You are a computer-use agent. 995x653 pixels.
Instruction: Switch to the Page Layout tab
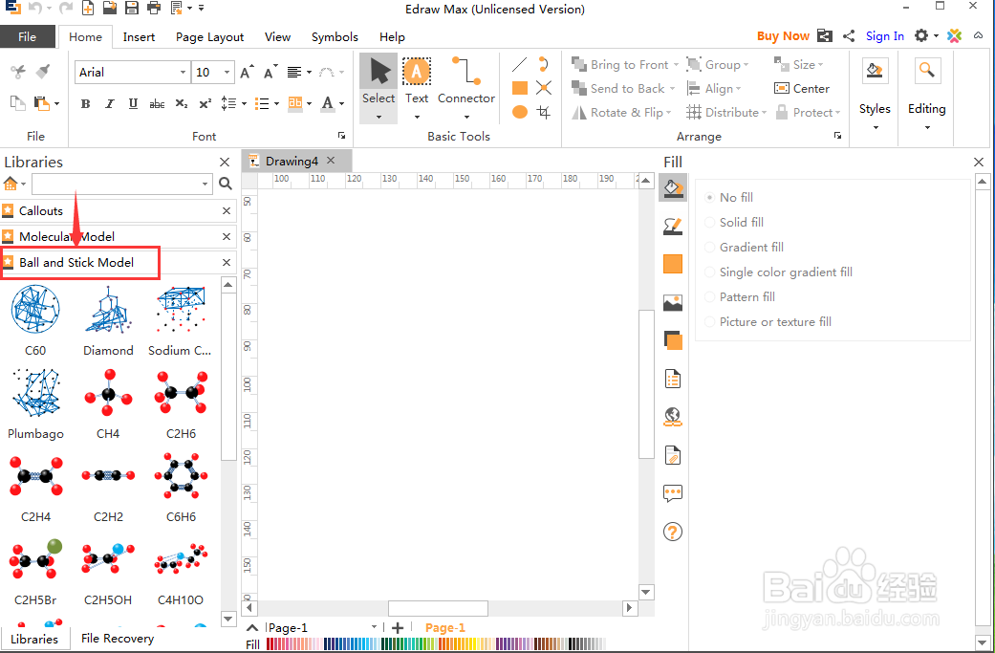pyautogui.click(x=209, y=36)
